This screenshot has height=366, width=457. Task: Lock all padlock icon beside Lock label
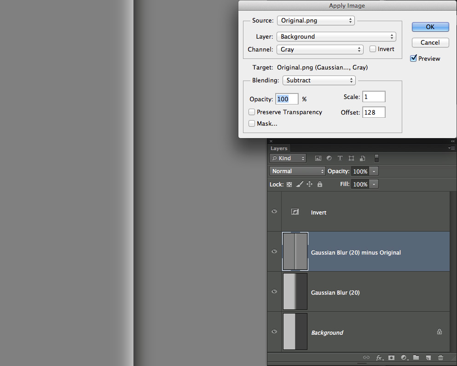(320, 184)
